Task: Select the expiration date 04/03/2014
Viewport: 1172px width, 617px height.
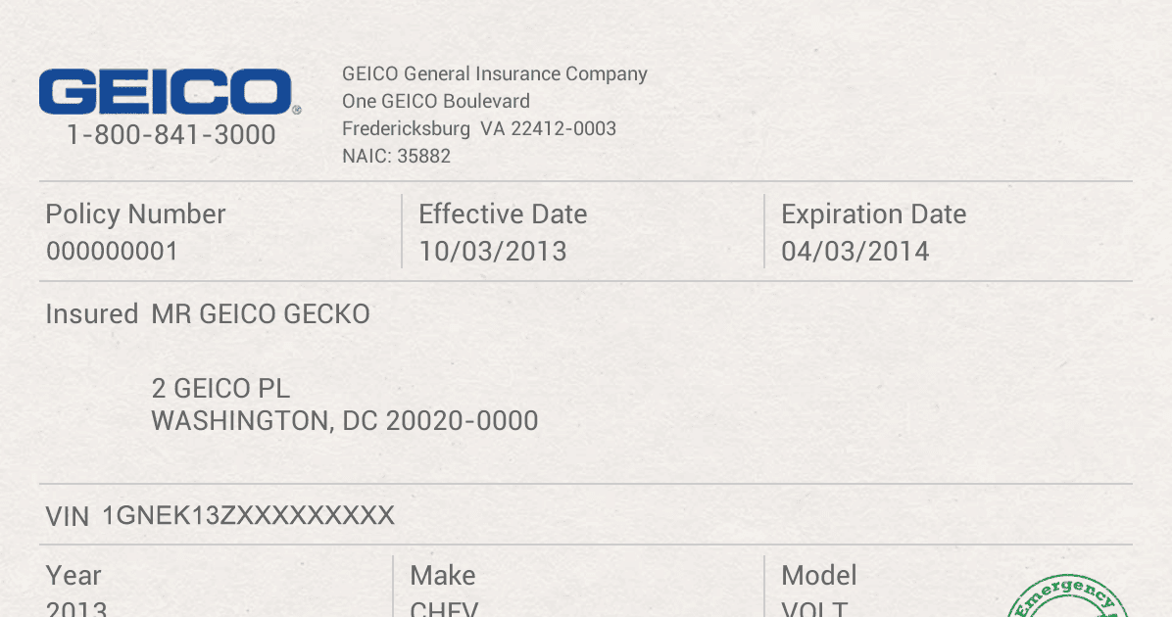Action: click(855, 252)
